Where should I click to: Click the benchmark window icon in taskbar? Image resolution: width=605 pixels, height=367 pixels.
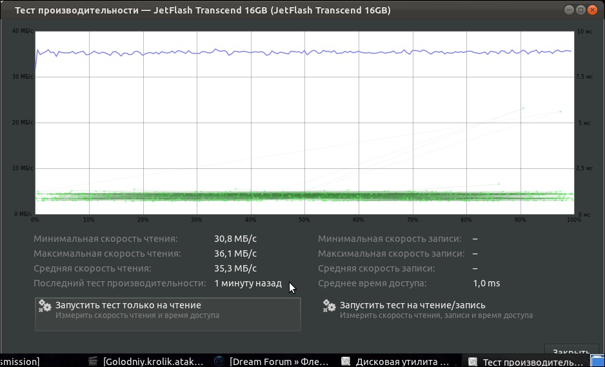click(473, 361)
